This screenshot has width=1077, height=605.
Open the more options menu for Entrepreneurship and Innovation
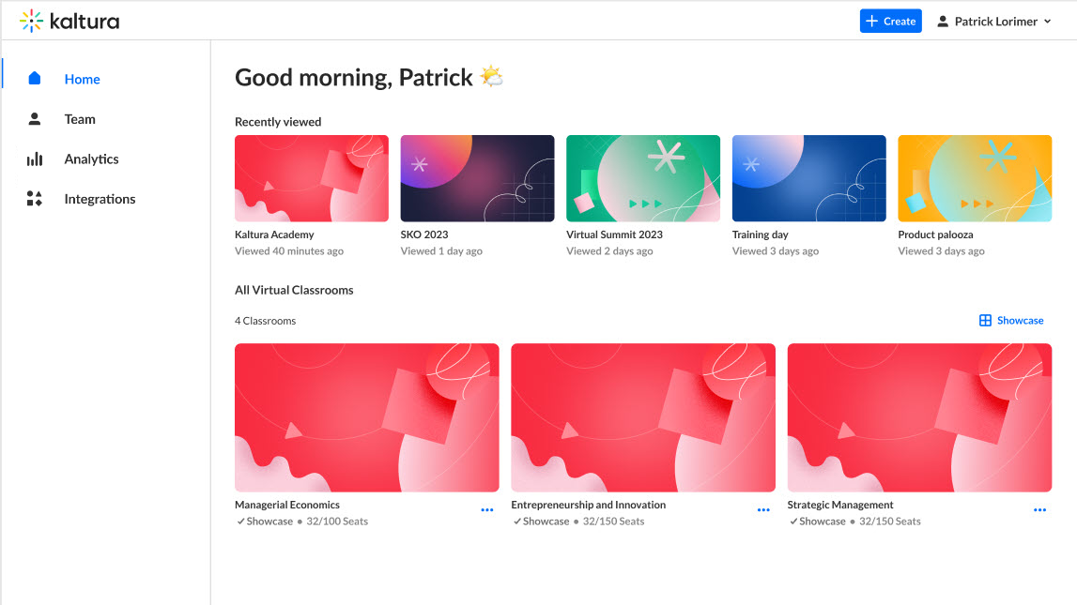click(763, 510)
